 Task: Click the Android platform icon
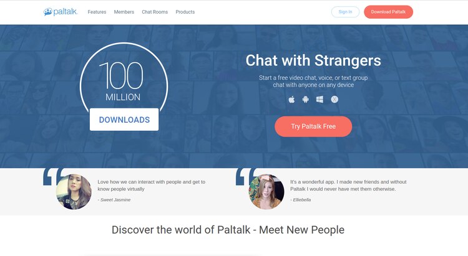click(x=305, y=100)
